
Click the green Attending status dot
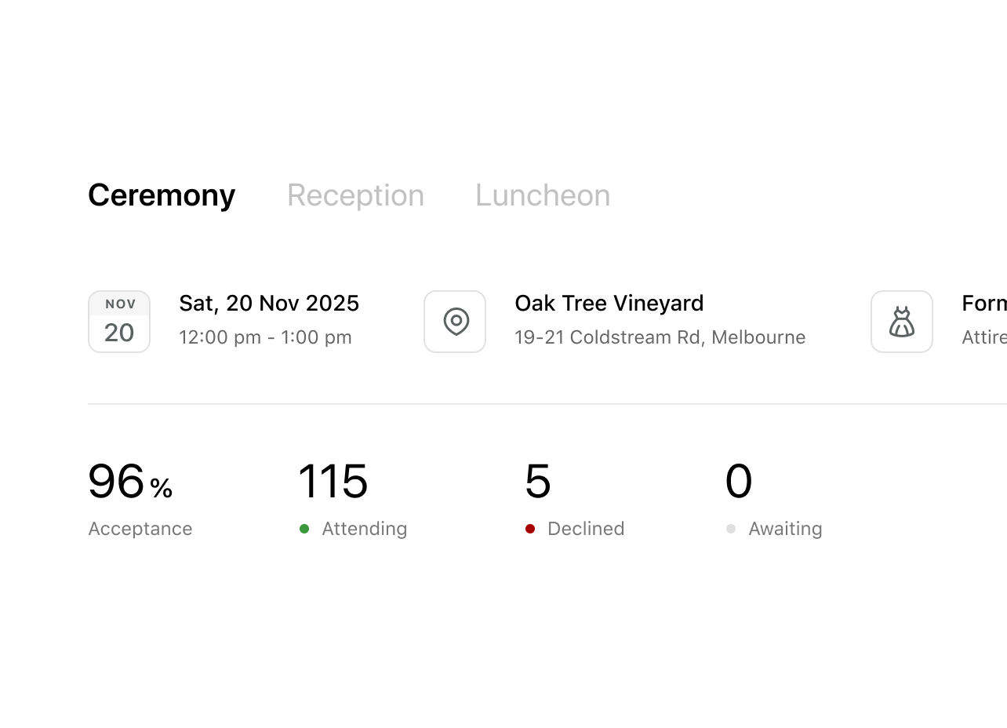click(x=304, y=529)
